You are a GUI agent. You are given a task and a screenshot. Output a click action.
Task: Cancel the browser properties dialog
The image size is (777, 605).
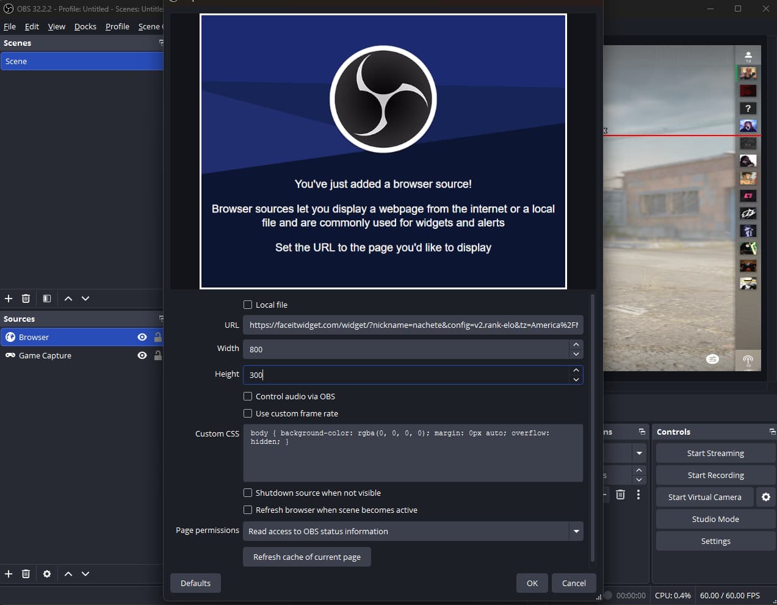tap(574, 583)
